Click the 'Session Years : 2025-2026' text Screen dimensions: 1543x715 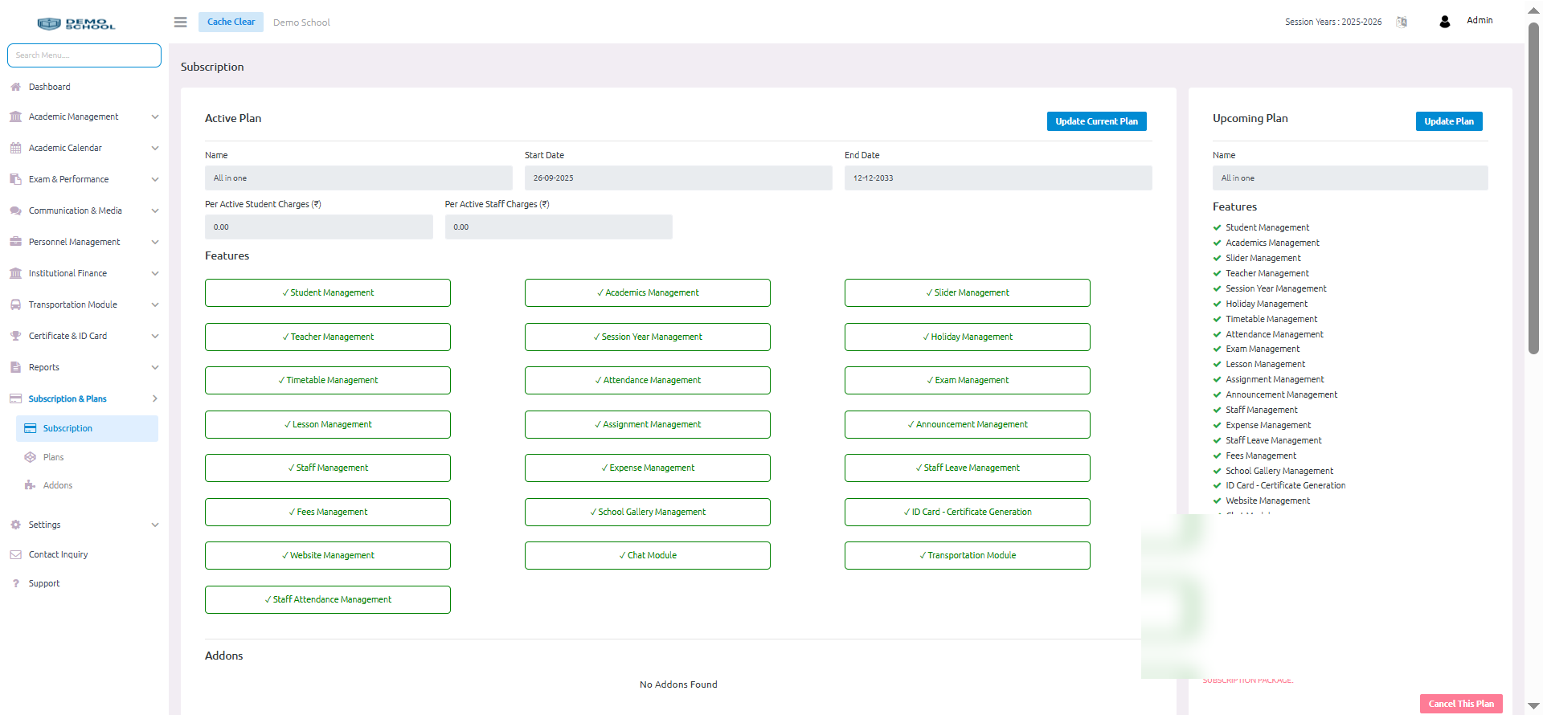[1333, 22]
